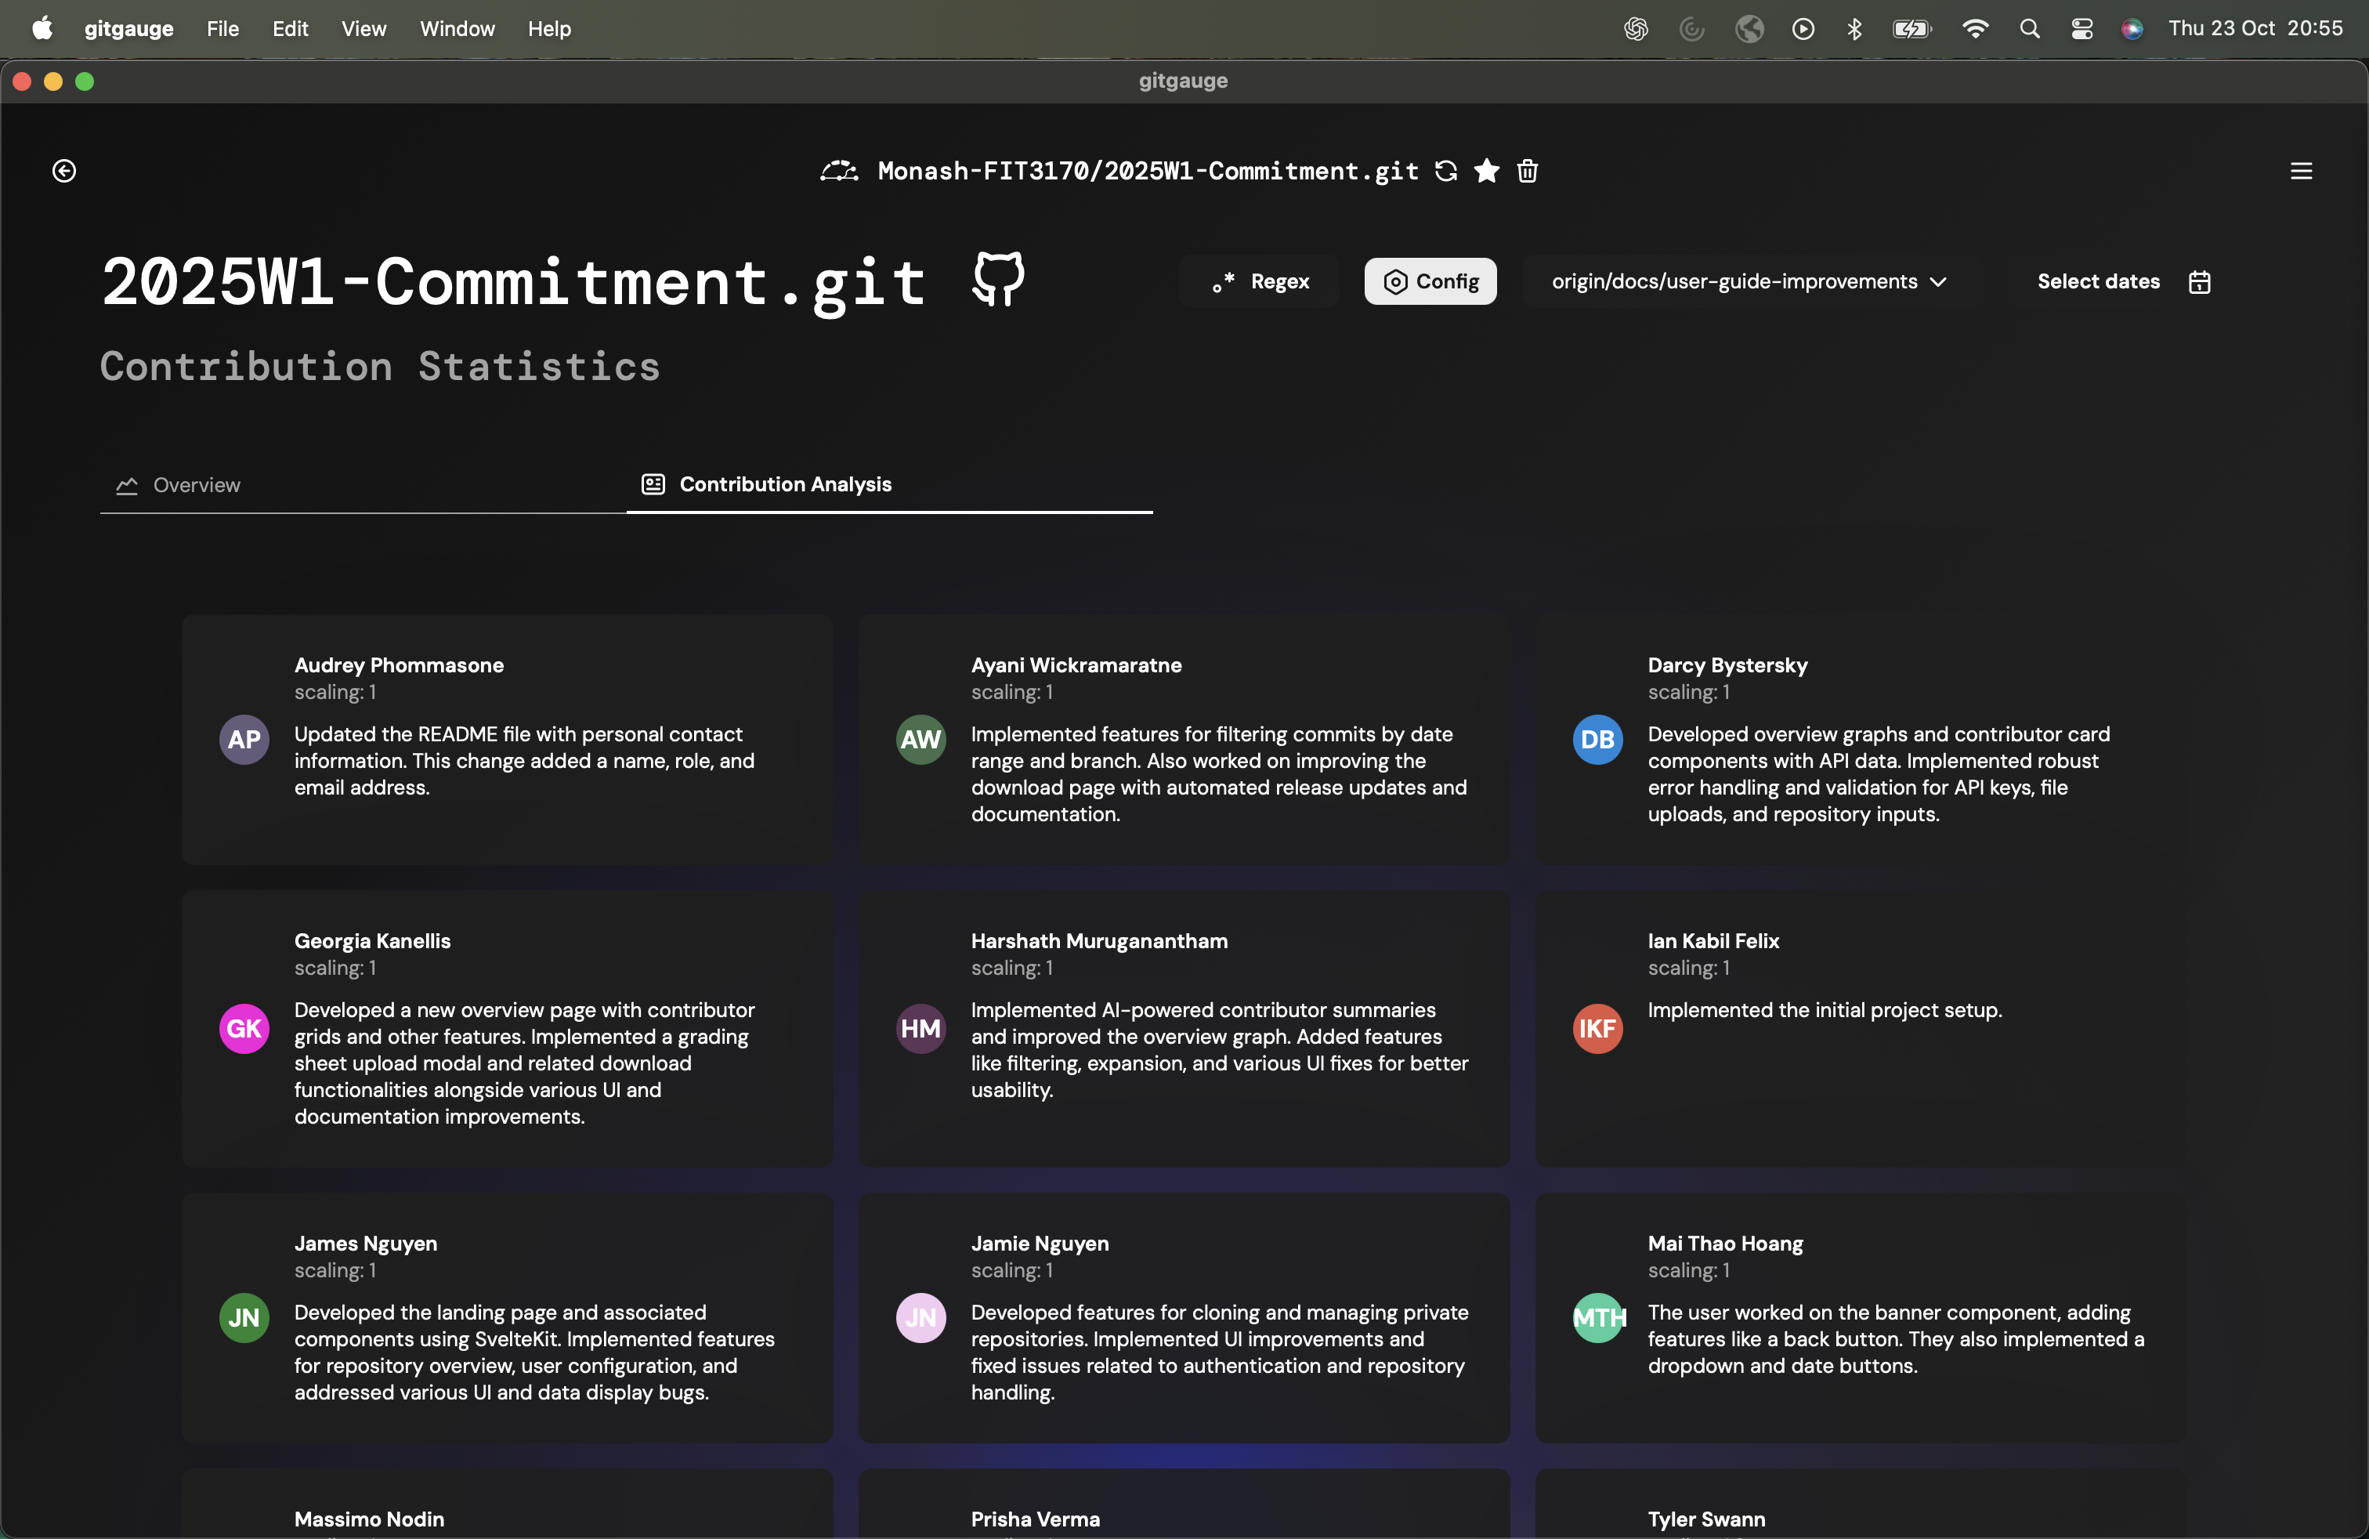This screenshot has width=2369, height=1539.
Task: Open Siri from the menu bar
Action: pyautogui.click(x=2132, y=29)
